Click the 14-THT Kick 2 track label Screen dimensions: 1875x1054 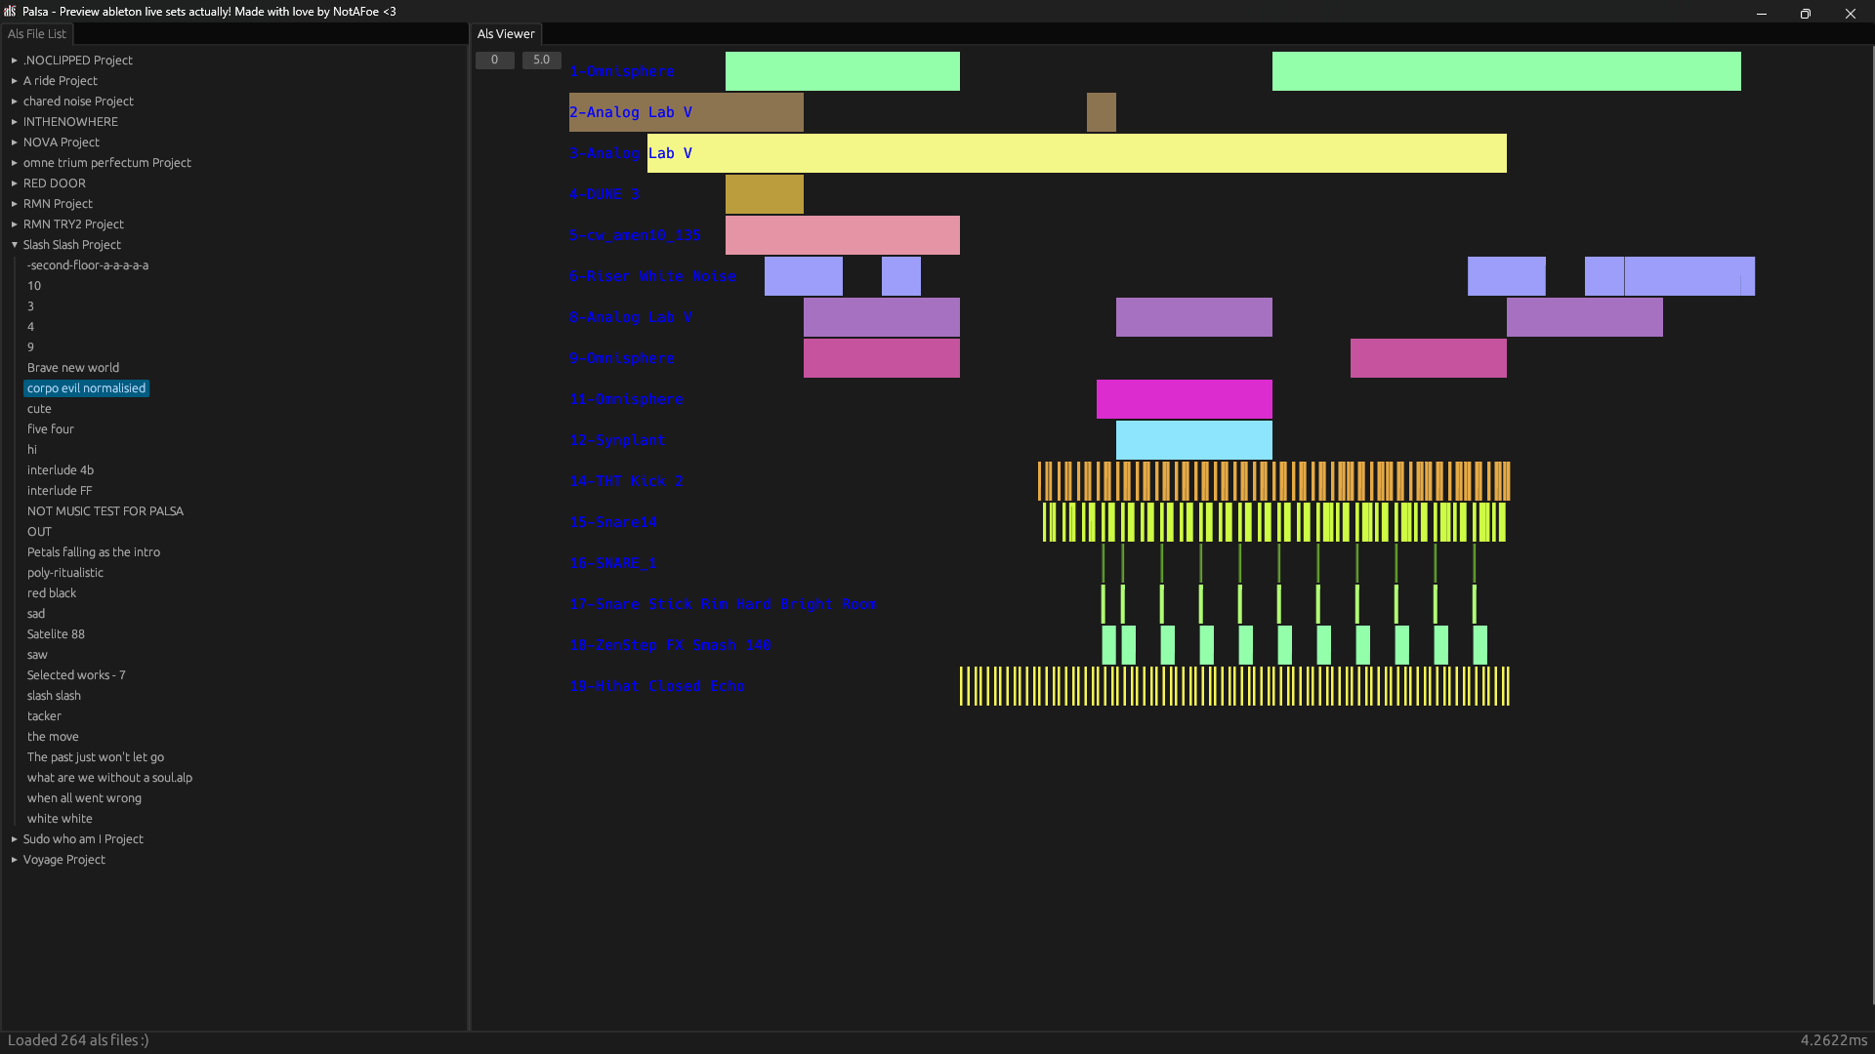(x=626, y=481)
